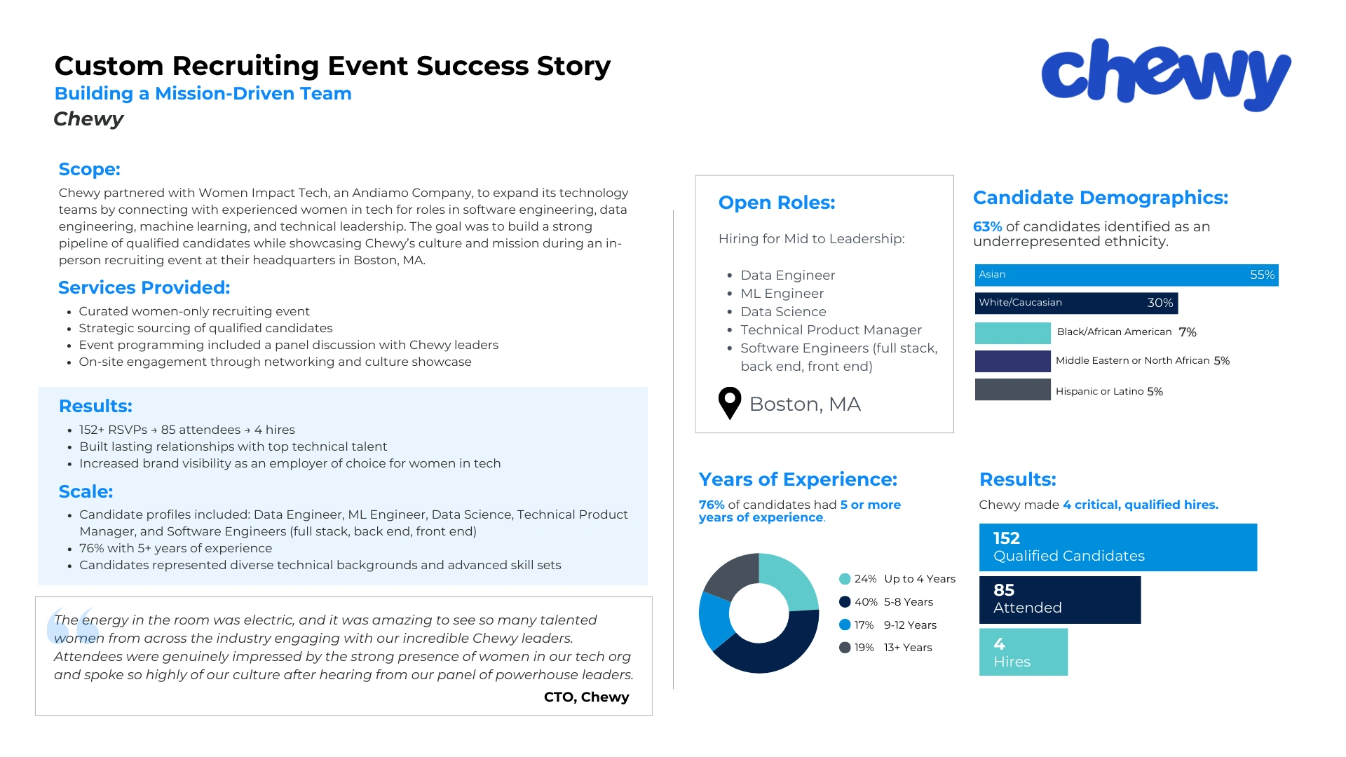Click the 'Open Roles:' heading
This screenshot has height=757, width=1346.
pyautogui.click(x=777, y=203)
